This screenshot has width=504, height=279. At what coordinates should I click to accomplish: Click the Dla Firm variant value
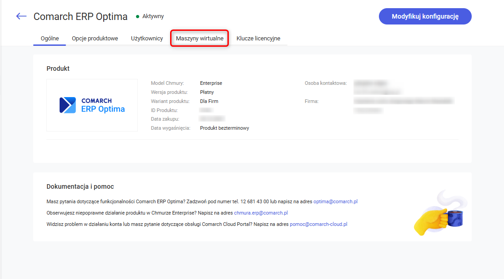209,101
